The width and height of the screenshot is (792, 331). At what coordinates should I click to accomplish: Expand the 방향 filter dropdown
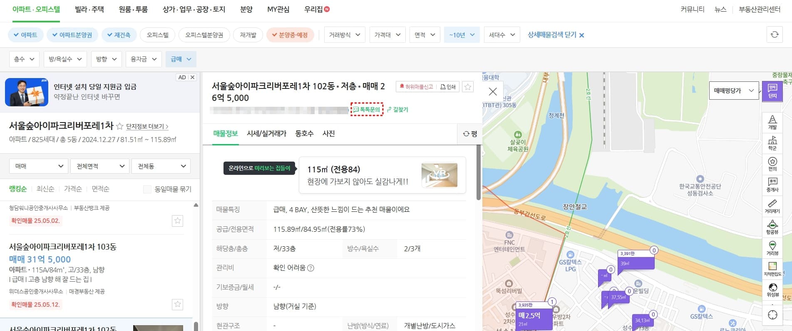tap(106, 59)
